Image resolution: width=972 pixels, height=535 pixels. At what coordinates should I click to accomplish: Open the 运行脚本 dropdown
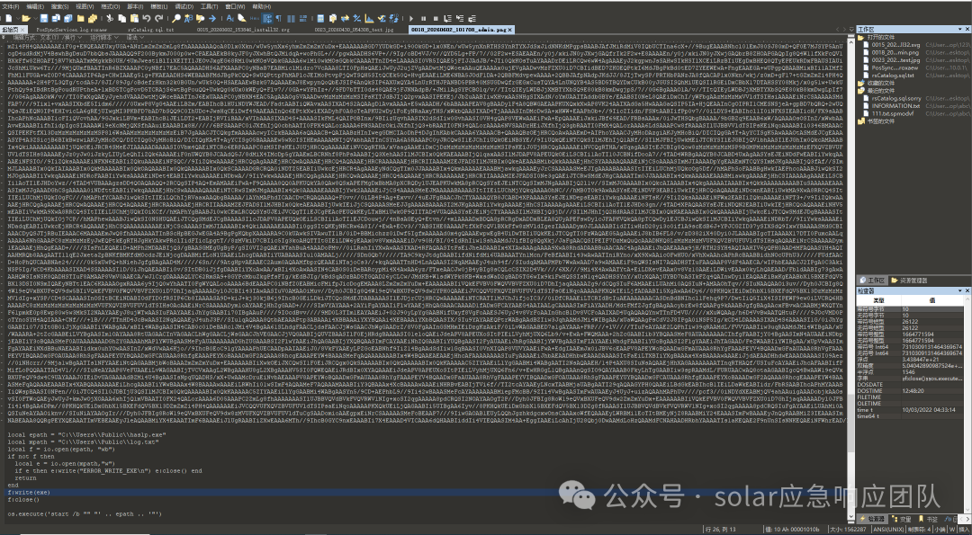click(104, 37)
